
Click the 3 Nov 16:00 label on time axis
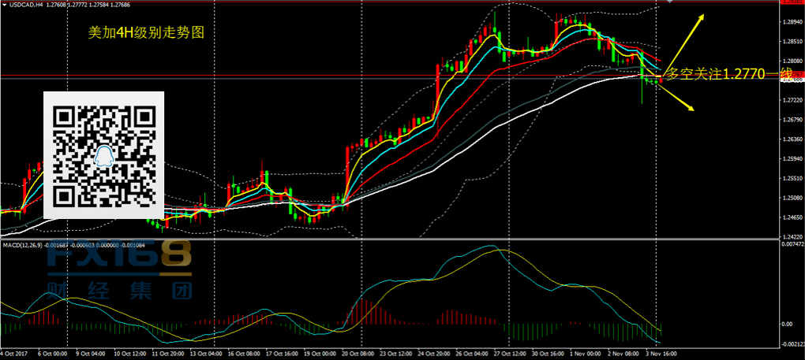[664, 354]
